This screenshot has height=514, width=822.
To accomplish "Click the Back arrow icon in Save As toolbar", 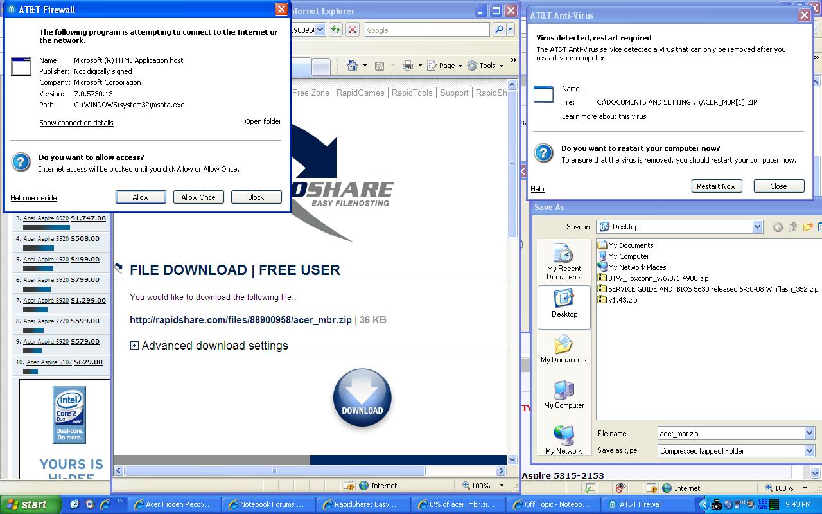I will point(778,227).
